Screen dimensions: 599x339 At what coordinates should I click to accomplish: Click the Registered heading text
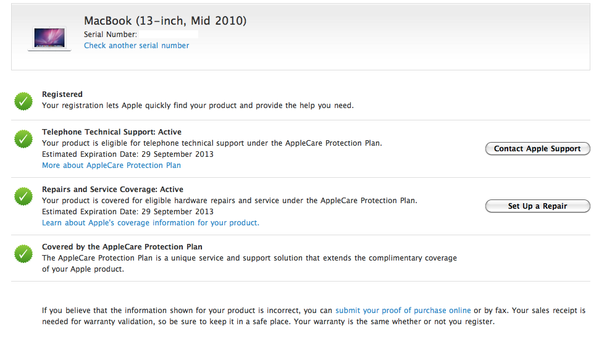[x=62, y=94]
